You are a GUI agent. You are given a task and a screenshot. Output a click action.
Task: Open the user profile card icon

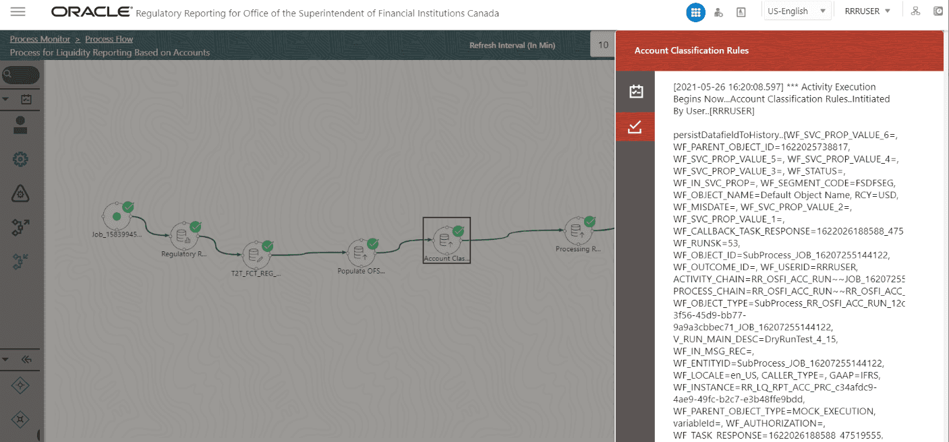click(x=741, y=12)
